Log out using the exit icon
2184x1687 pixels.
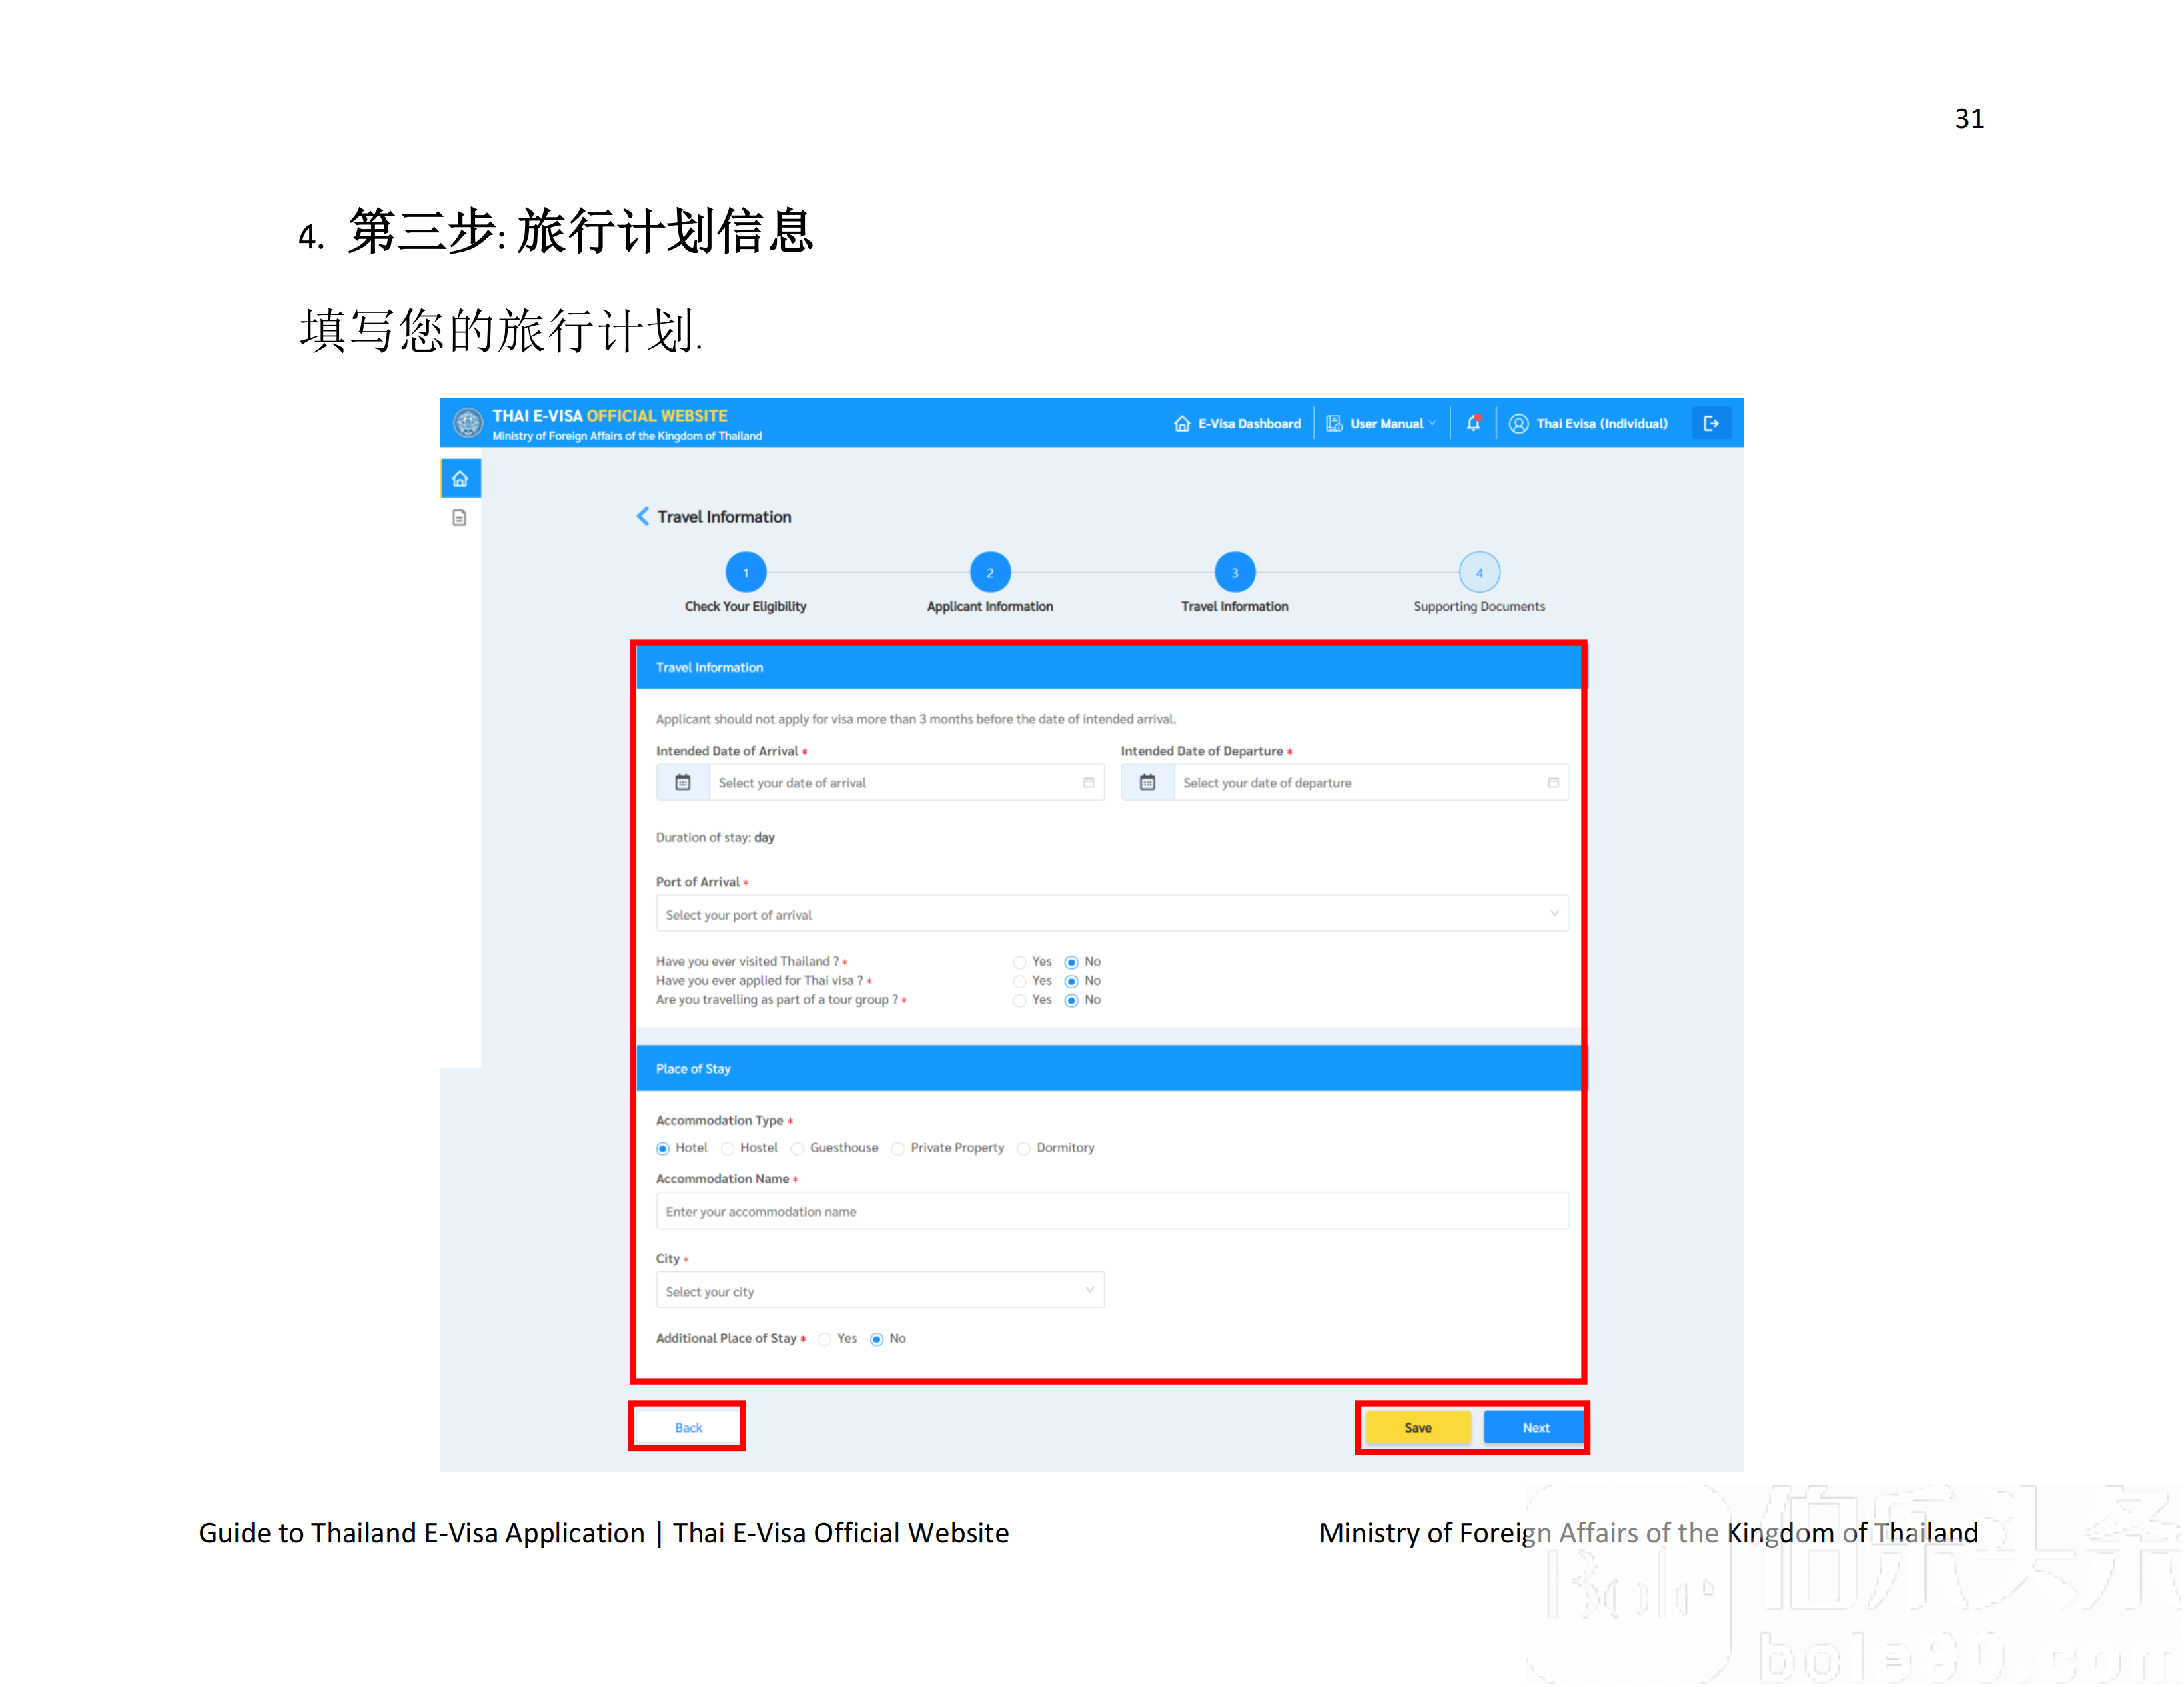(x=1711, y=423)
